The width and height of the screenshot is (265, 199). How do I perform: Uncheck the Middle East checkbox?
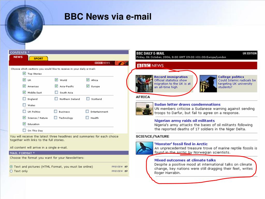tap(24, 92)
